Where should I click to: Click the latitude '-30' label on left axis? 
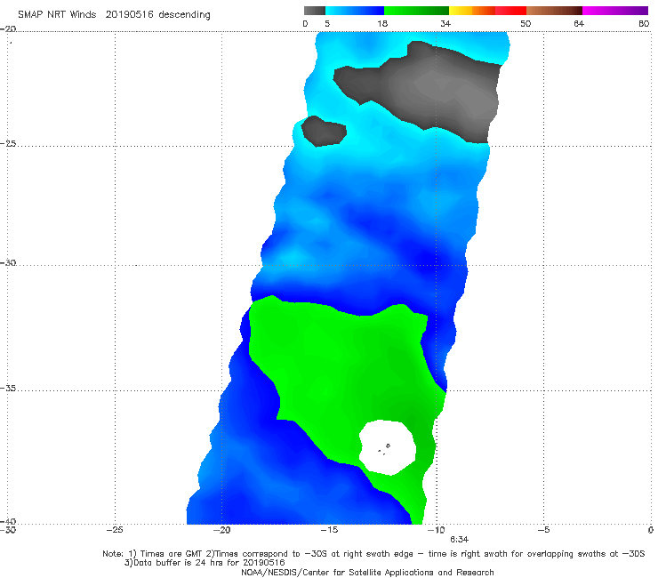point(8,262)
